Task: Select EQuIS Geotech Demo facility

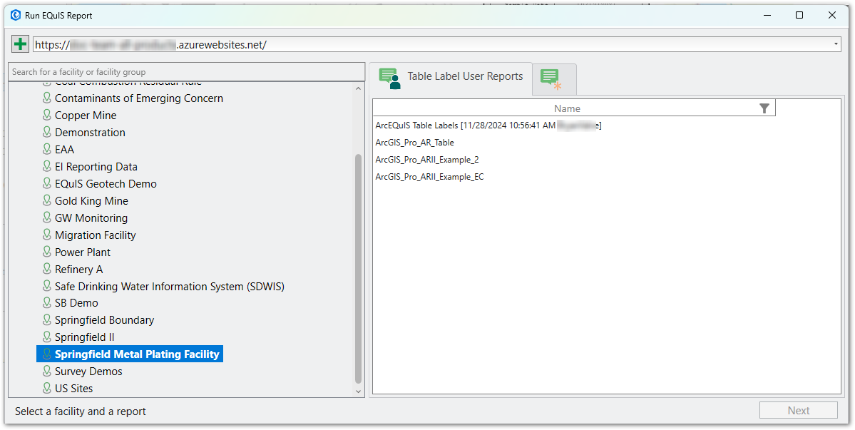Action: click(x=106, y=184)
